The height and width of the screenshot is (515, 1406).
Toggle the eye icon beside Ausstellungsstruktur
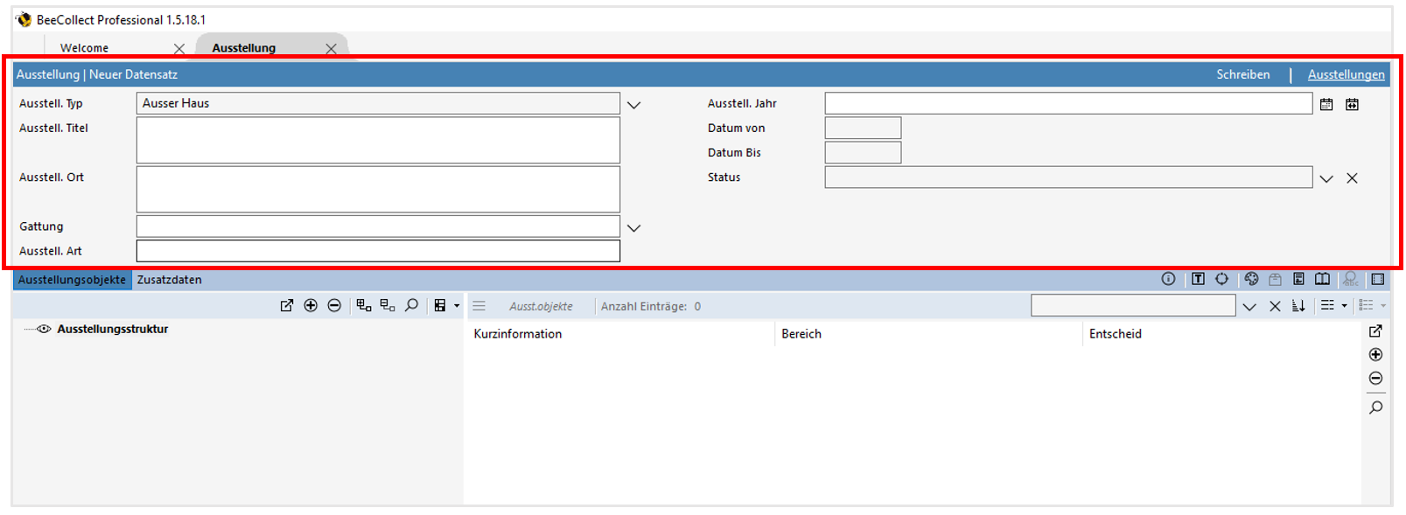pos(44,329)
